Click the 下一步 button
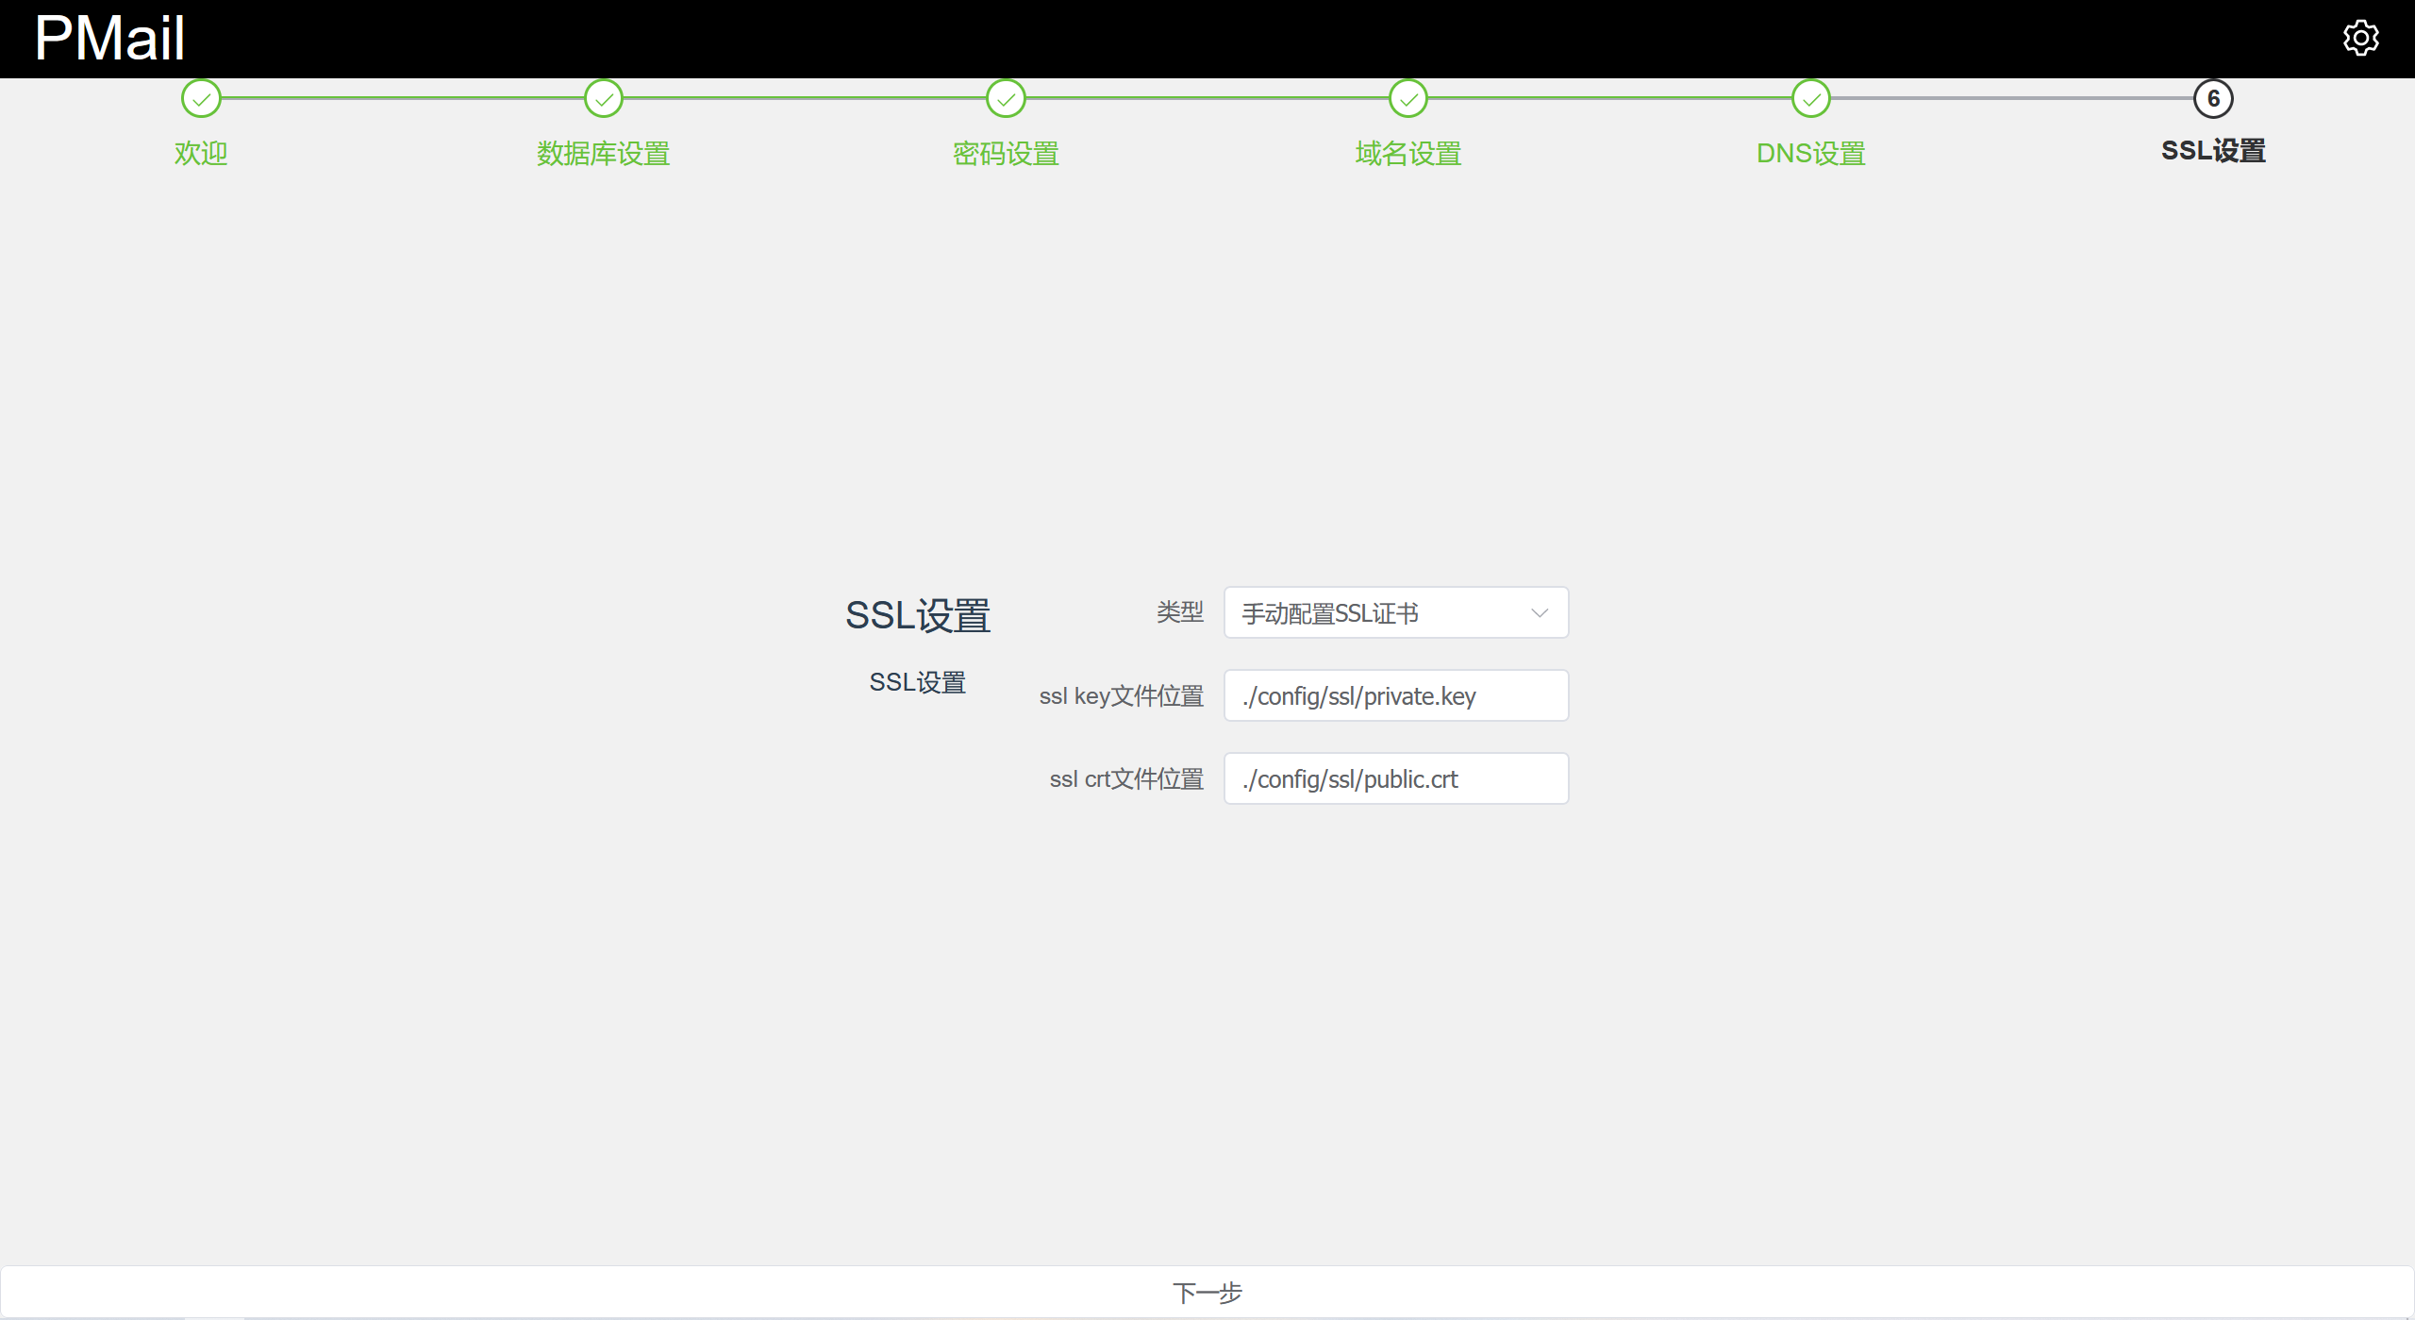Viewport: 2415px width, 1320px height. pyautogui.click(x=1207, y=1292)
